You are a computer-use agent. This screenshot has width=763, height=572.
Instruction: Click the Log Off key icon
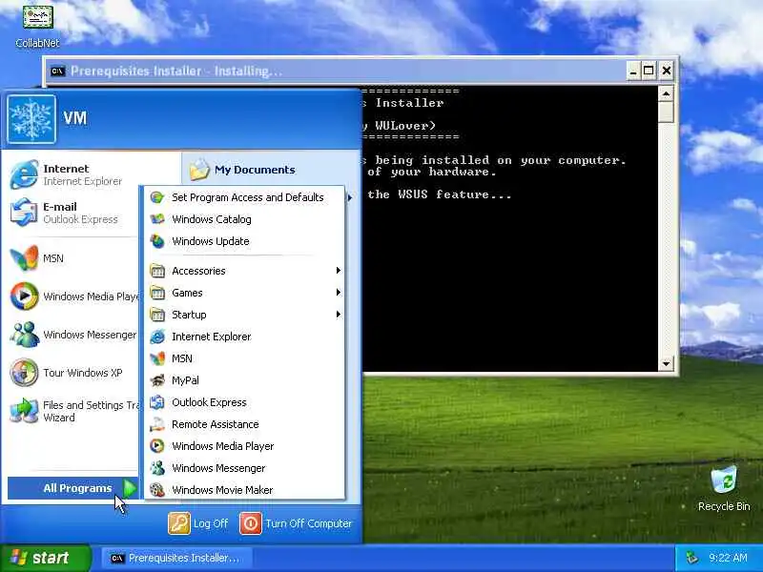tap(179, 523)
